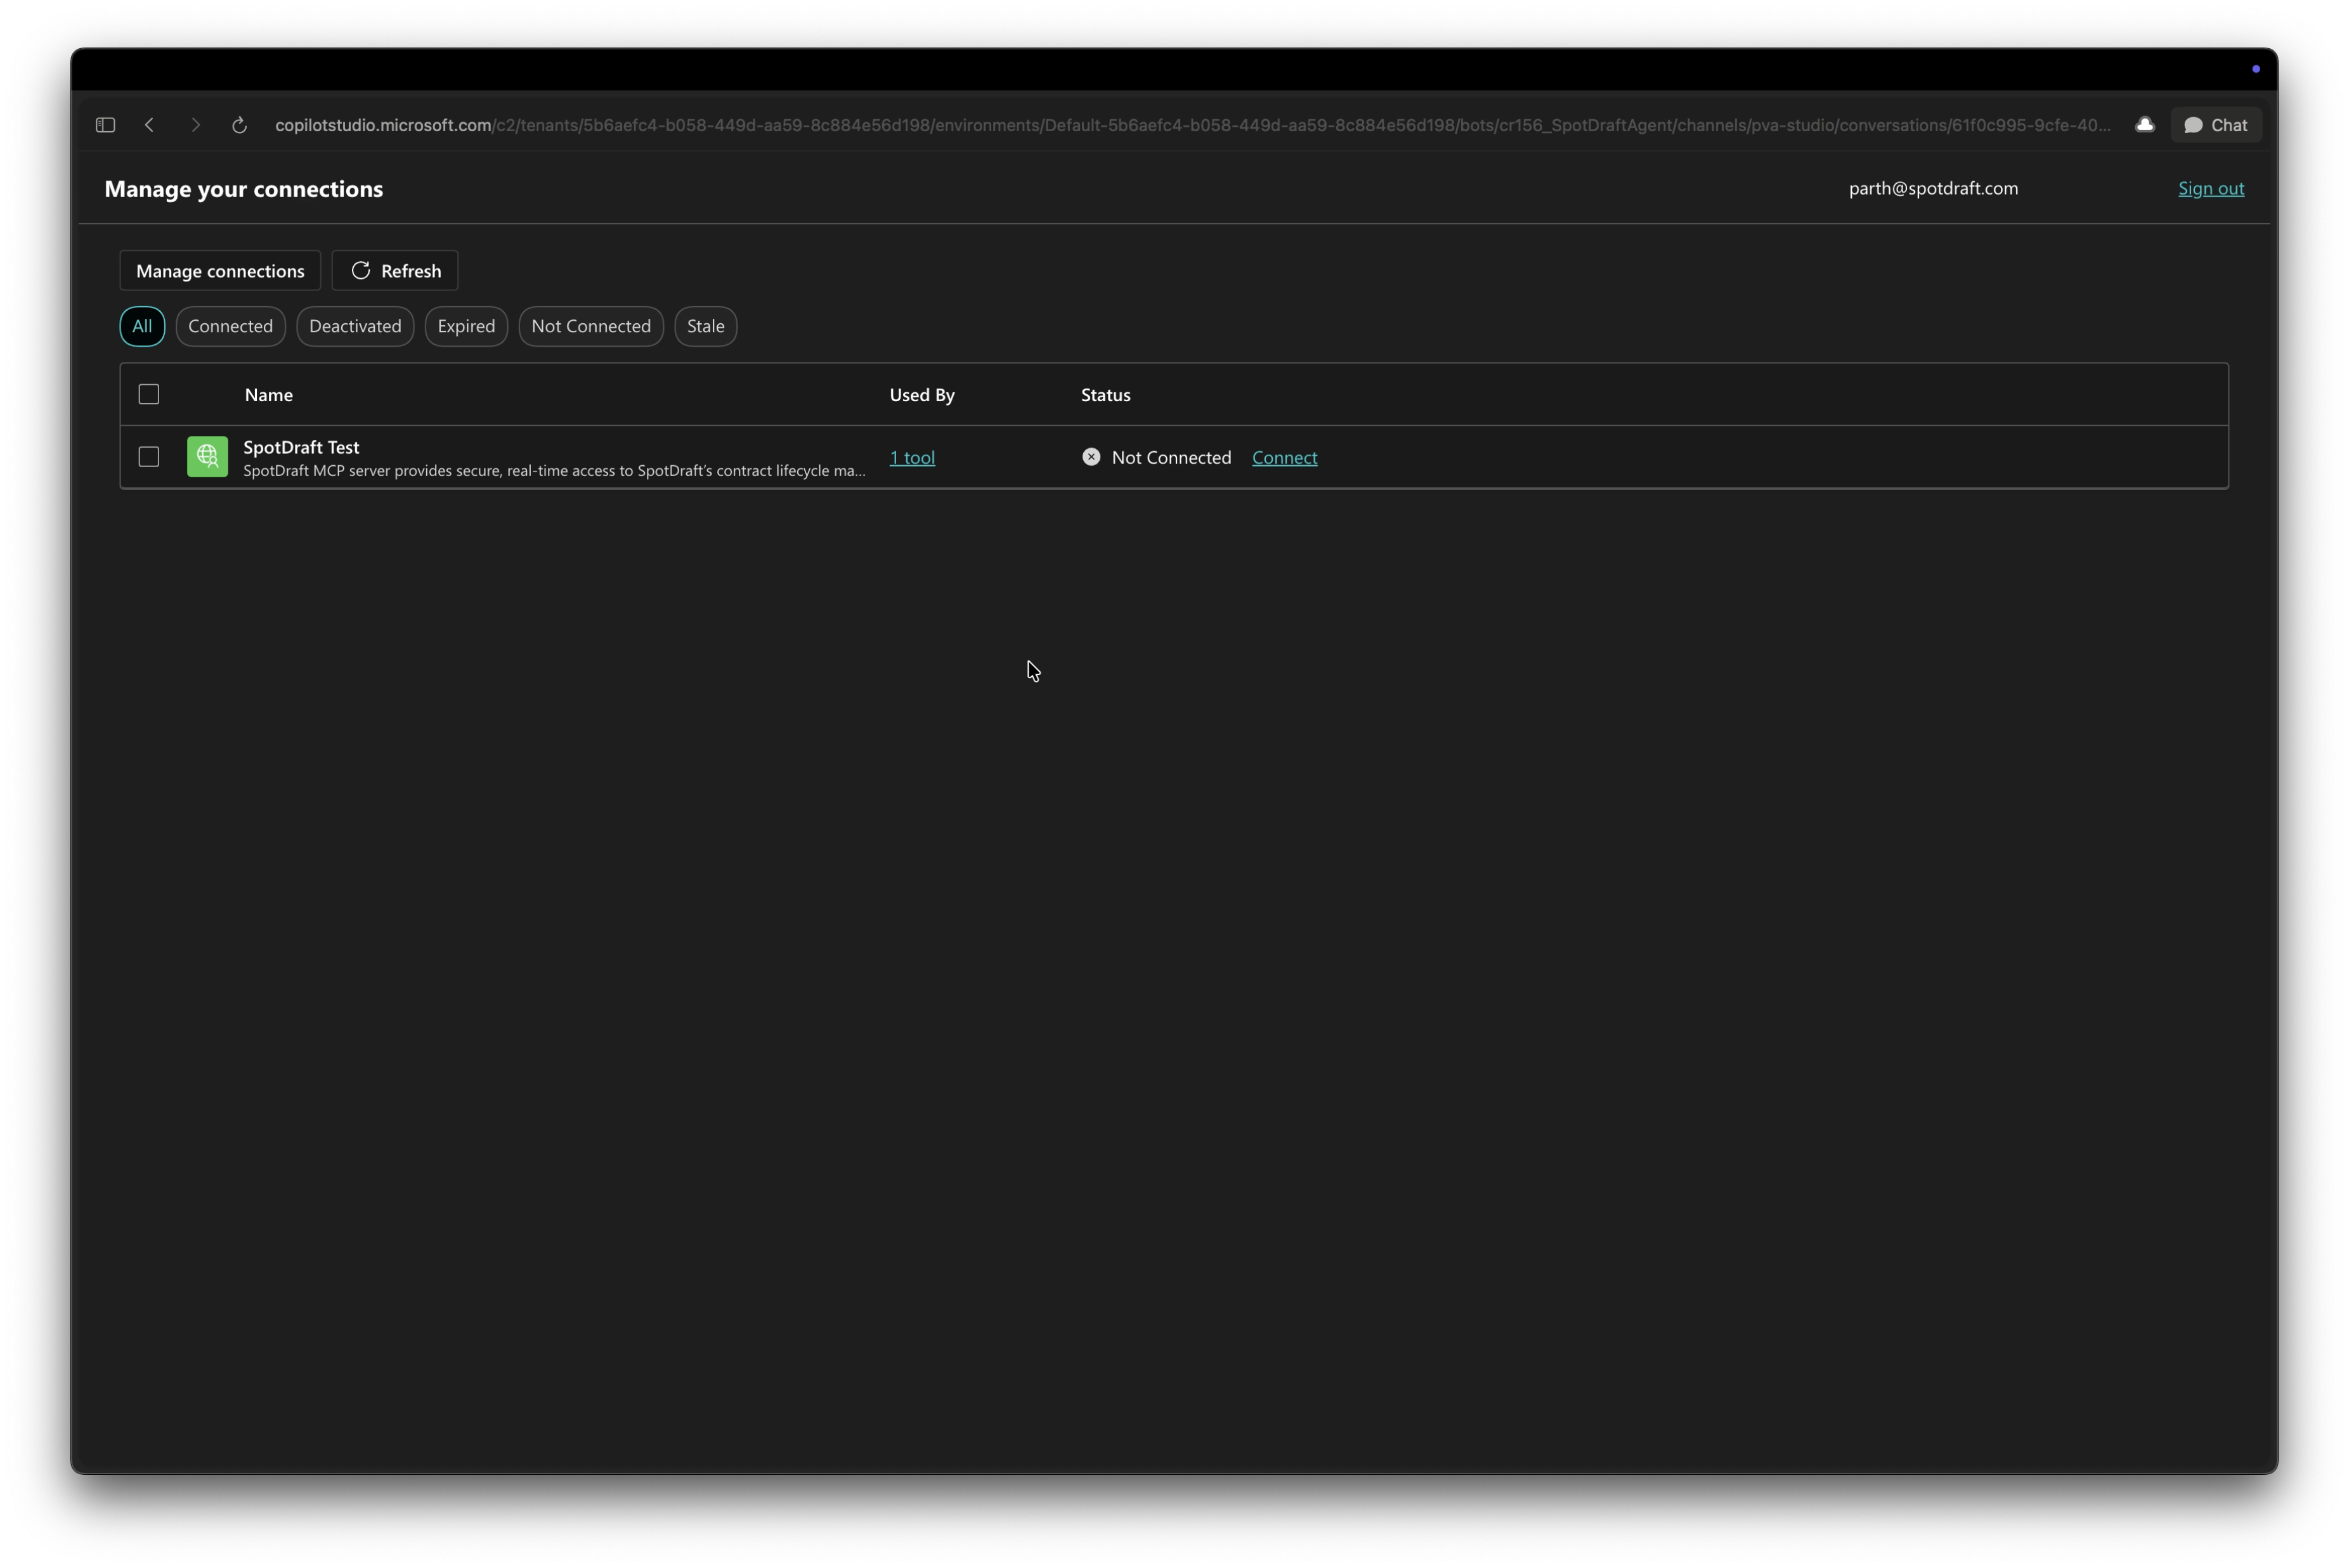Click the Connect link for SpotDraft Test
The width and height of the screenshot is (2349, 1568).
coord(1285,458)
